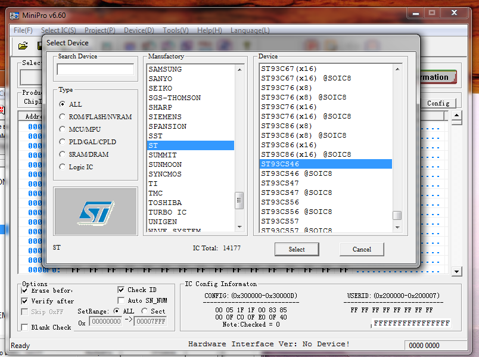Image resolution: width=479 pixels, height=357 pixels.
Task: Enable Auto SN_NUM checkbox
Action: point(121,300)
